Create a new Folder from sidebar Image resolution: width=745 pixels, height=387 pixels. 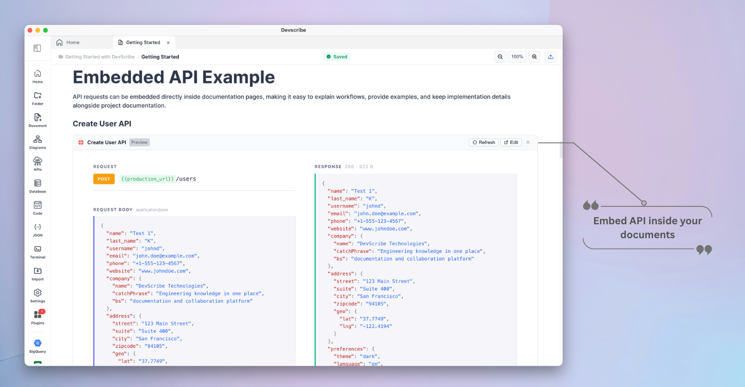[x=38, y=98]
